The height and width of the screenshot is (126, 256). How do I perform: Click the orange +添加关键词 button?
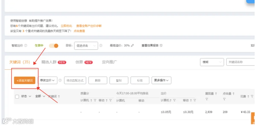25,80
